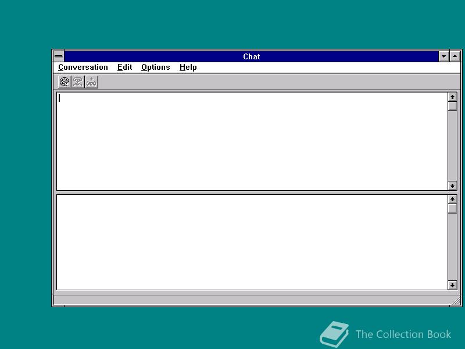Click the resize grip at window corner
465x349 pixels.
456,300
